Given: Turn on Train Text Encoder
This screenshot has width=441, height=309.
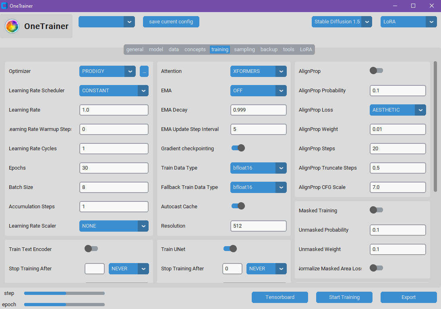Looking at the screenshot, I should (91, 249).
